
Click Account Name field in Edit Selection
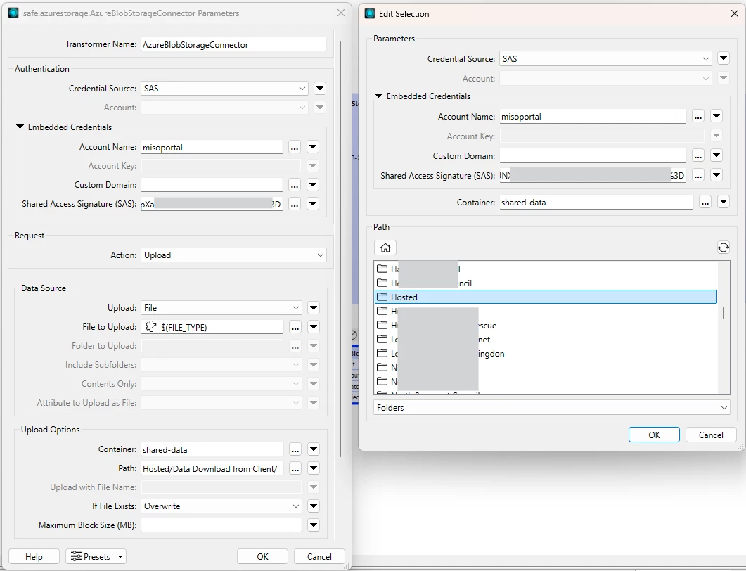(593, 117)
